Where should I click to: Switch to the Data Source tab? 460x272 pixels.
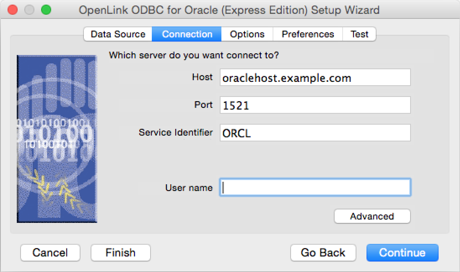[118, 34]
